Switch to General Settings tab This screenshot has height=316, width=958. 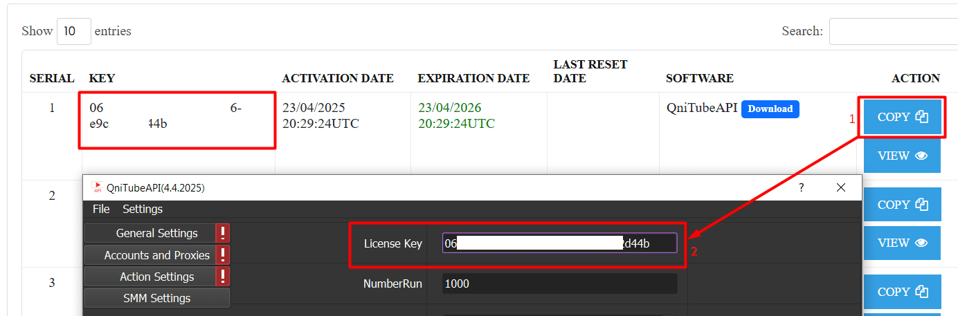pyautogui.click(x=157, y=233)
